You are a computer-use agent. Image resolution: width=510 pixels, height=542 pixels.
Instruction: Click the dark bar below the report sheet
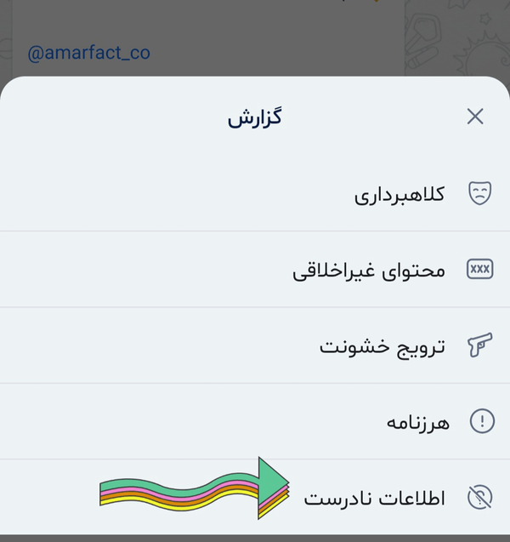[x=255, y=538]
